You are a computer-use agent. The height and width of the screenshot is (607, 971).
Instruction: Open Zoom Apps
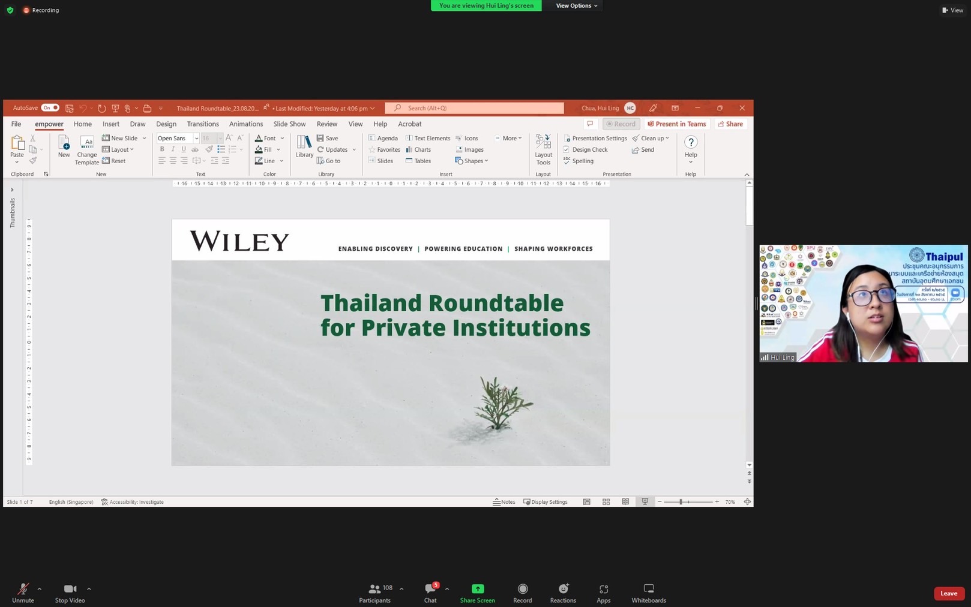point(604,593)
